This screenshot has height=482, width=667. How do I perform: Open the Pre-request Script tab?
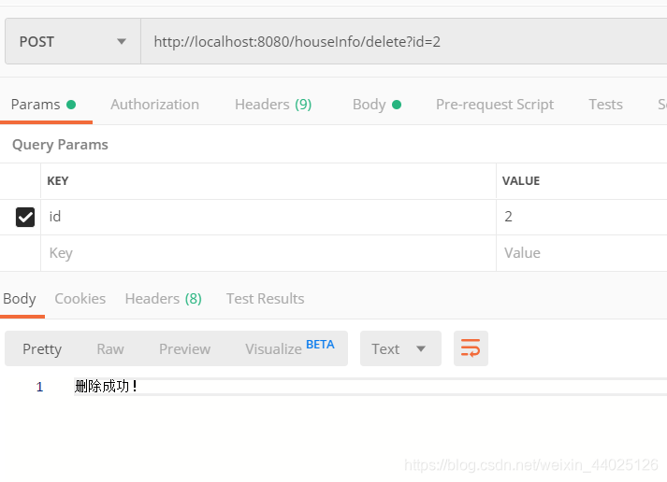[x=495, y=105]
